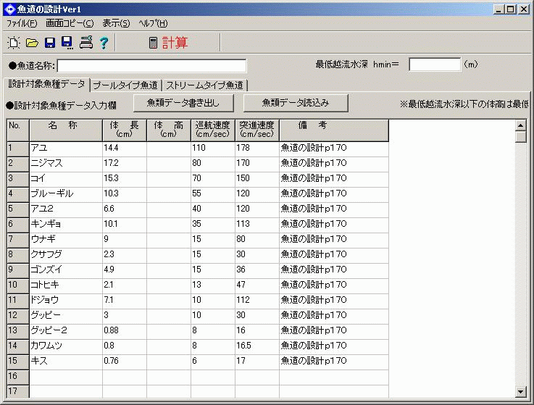534x405 pixels.
Task: Select the ブルーギル name cell
Action: 65,193
